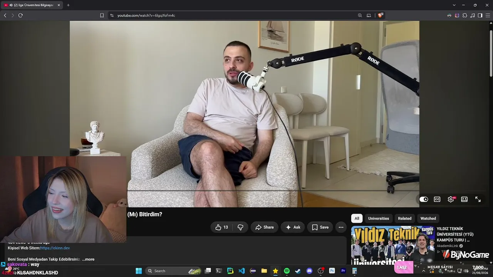Launch Terminal from the taskbar
Image resolution: width=493 pixels, height=277 pixels.
219,271
